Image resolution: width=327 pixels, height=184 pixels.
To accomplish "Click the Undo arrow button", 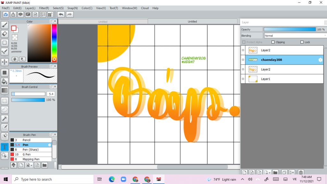I will 61,14.
